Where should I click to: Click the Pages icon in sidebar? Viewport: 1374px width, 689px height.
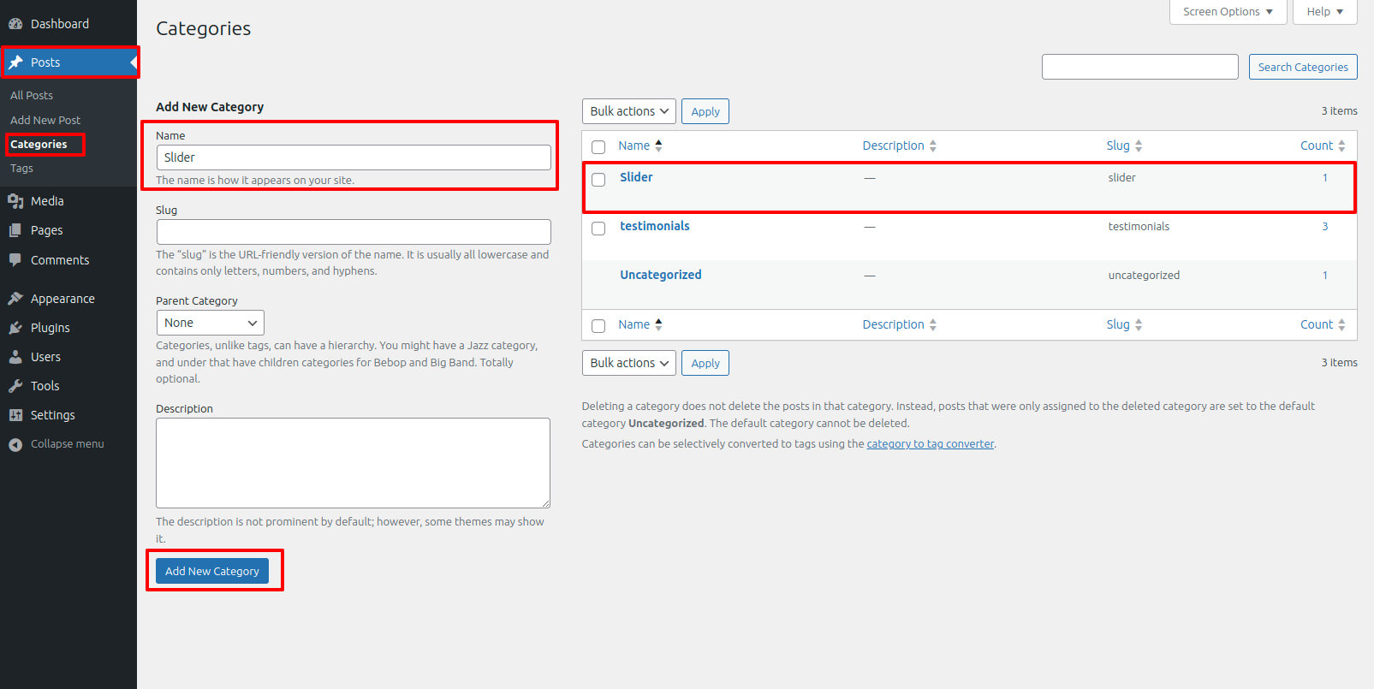coord(15,230)
